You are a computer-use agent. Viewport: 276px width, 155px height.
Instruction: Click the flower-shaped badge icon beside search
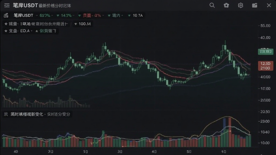(x=226, y=5)
